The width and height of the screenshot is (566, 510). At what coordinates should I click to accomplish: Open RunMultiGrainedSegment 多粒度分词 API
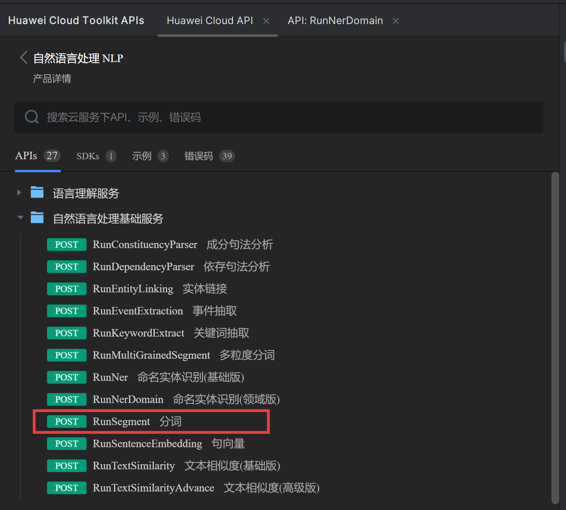click(161, 355)
